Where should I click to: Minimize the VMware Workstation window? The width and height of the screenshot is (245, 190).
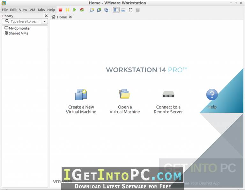(231, 3)
